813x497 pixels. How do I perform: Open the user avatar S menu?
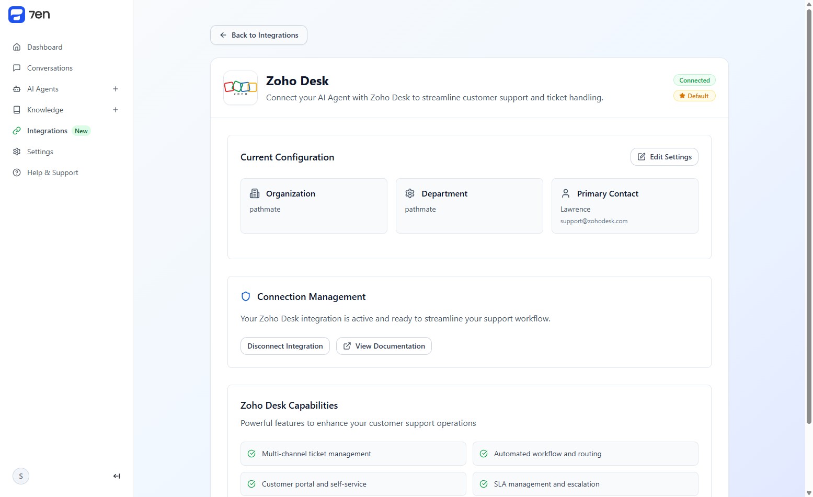[x=21, y=476]
